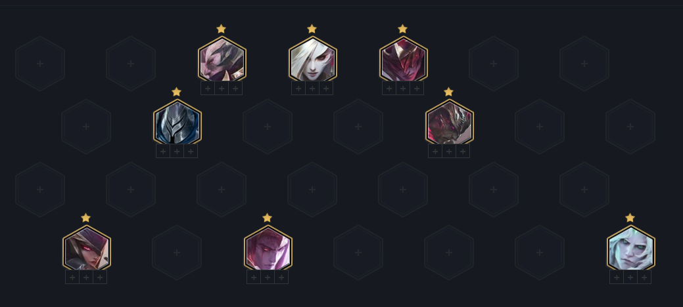Pick the red horned armored champion hex
683x307 pixels.
403,59
